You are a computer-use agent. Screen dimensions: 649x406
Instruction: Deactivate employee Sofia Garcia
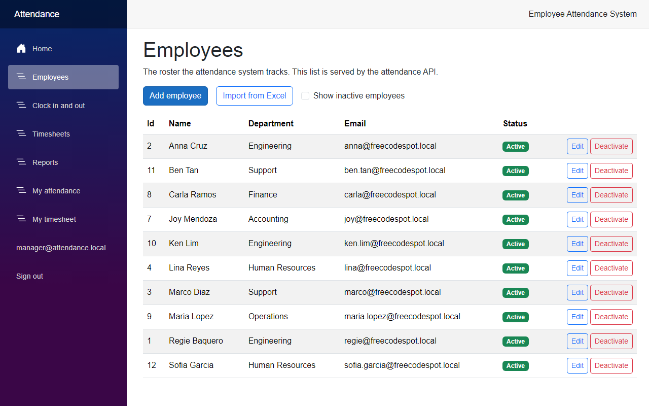click(611, 365)
